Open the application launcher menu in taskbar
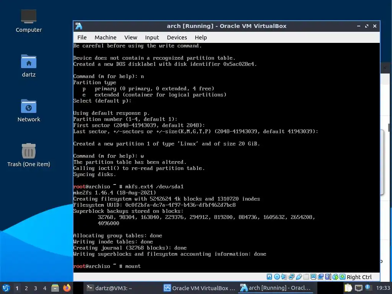 coord(6,288)
